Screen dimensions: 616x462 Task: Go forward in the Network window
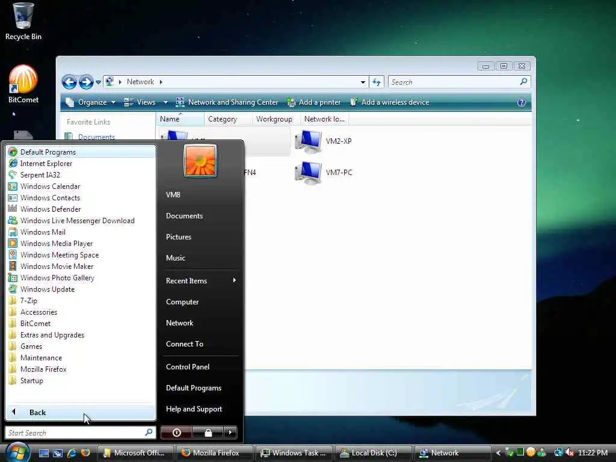(x=85, y=82)
